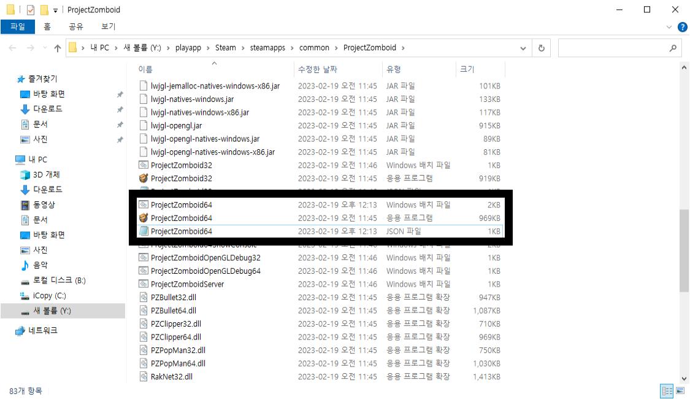Select iCopy (C:) drive
This screenshot has height=399, width=690.
(49, 295)
